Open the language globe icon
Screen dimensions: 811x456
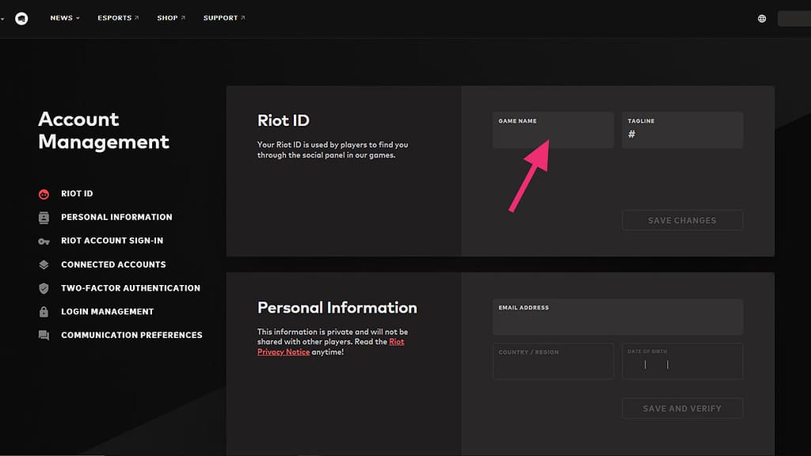pos(762,19)
